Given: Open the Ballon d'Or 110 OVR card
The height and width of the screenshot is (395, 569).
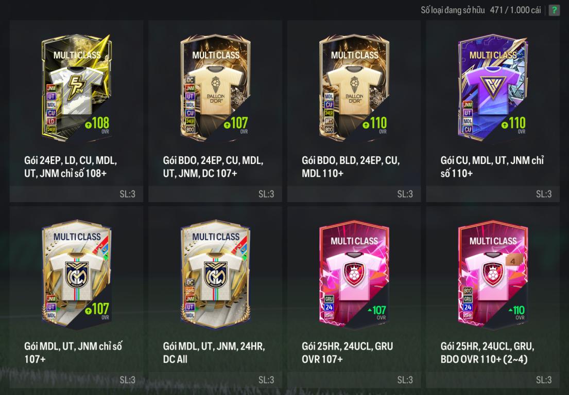Looking at the screenshot, I should (354, 87).
